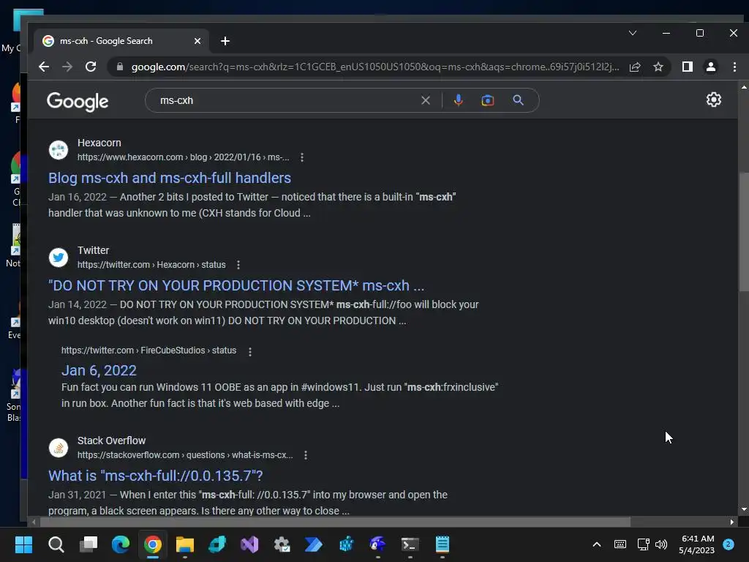Open Task View on taskbar
Screen dimensions: 749x562
point(89,544)
